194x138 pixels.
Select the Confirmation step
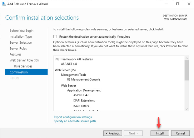pos(18,72)
